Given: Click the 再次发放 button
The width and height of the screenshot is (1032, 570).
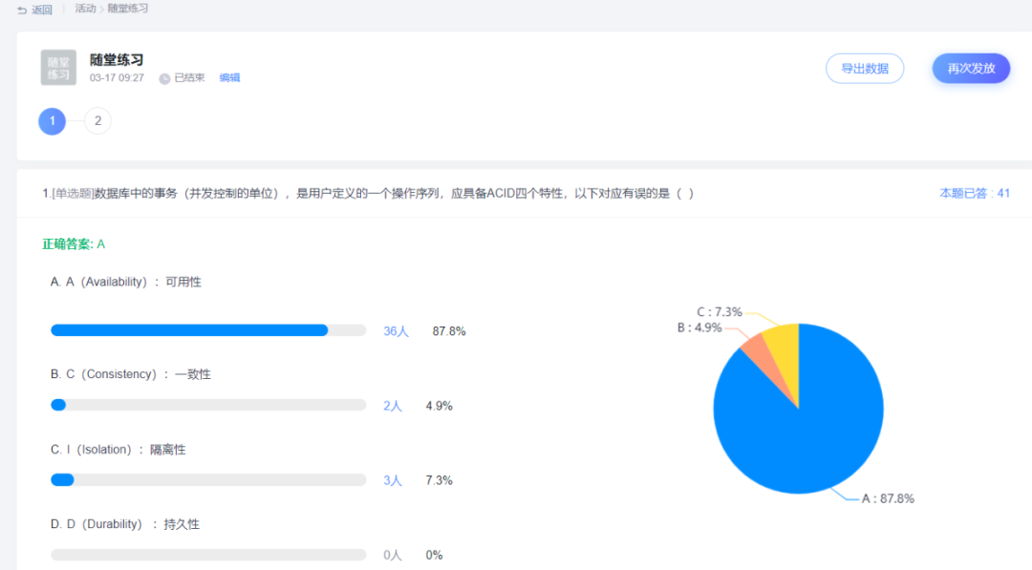Looking at the screenshot, I should click(x=971, y=69).
